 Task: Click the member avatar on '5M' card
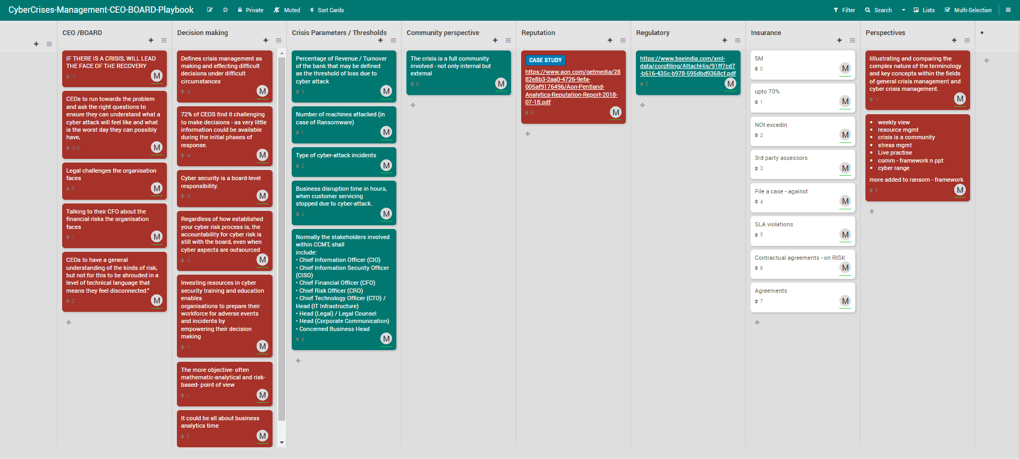click(x=845, y=69)
